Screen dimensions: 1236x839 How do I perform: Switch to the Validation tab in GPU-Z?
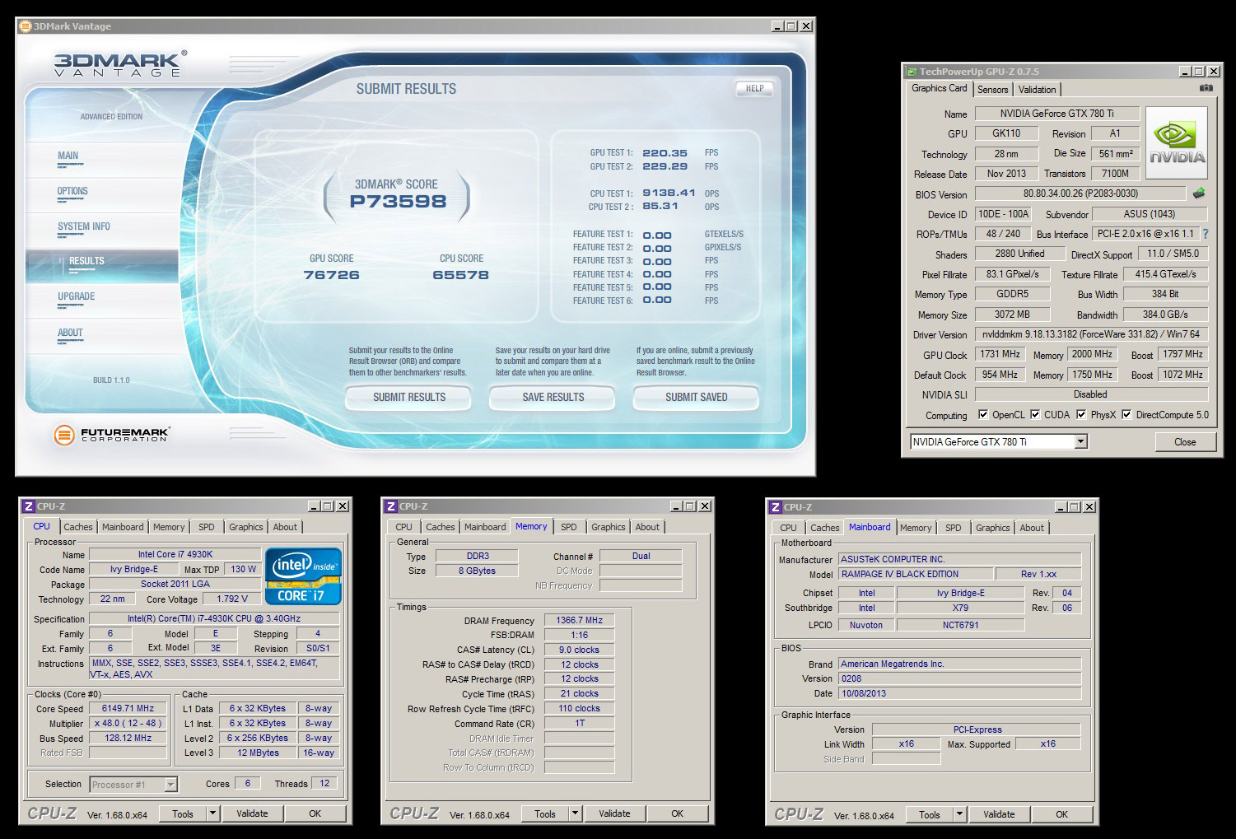[x=1037, y=90]
